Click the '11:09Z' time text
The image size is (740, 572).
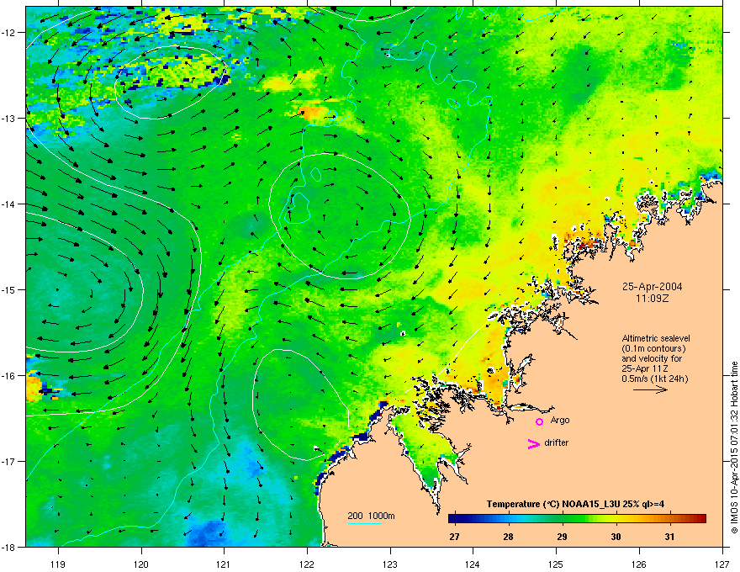pyautogui.click(x=653, y=299)
